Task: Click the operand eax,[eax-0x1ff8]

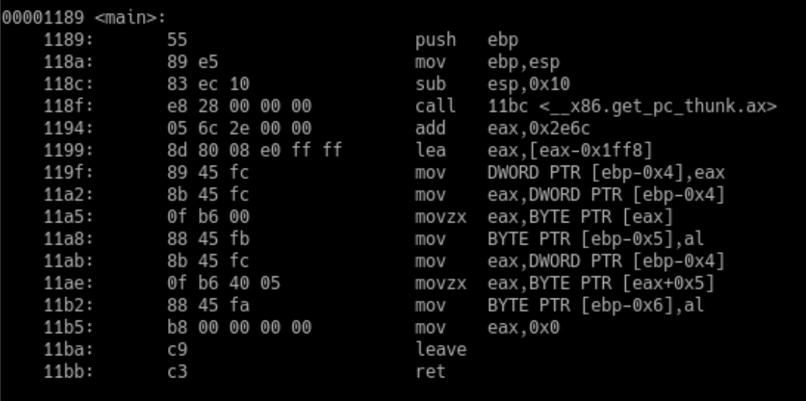Action: 560,150
